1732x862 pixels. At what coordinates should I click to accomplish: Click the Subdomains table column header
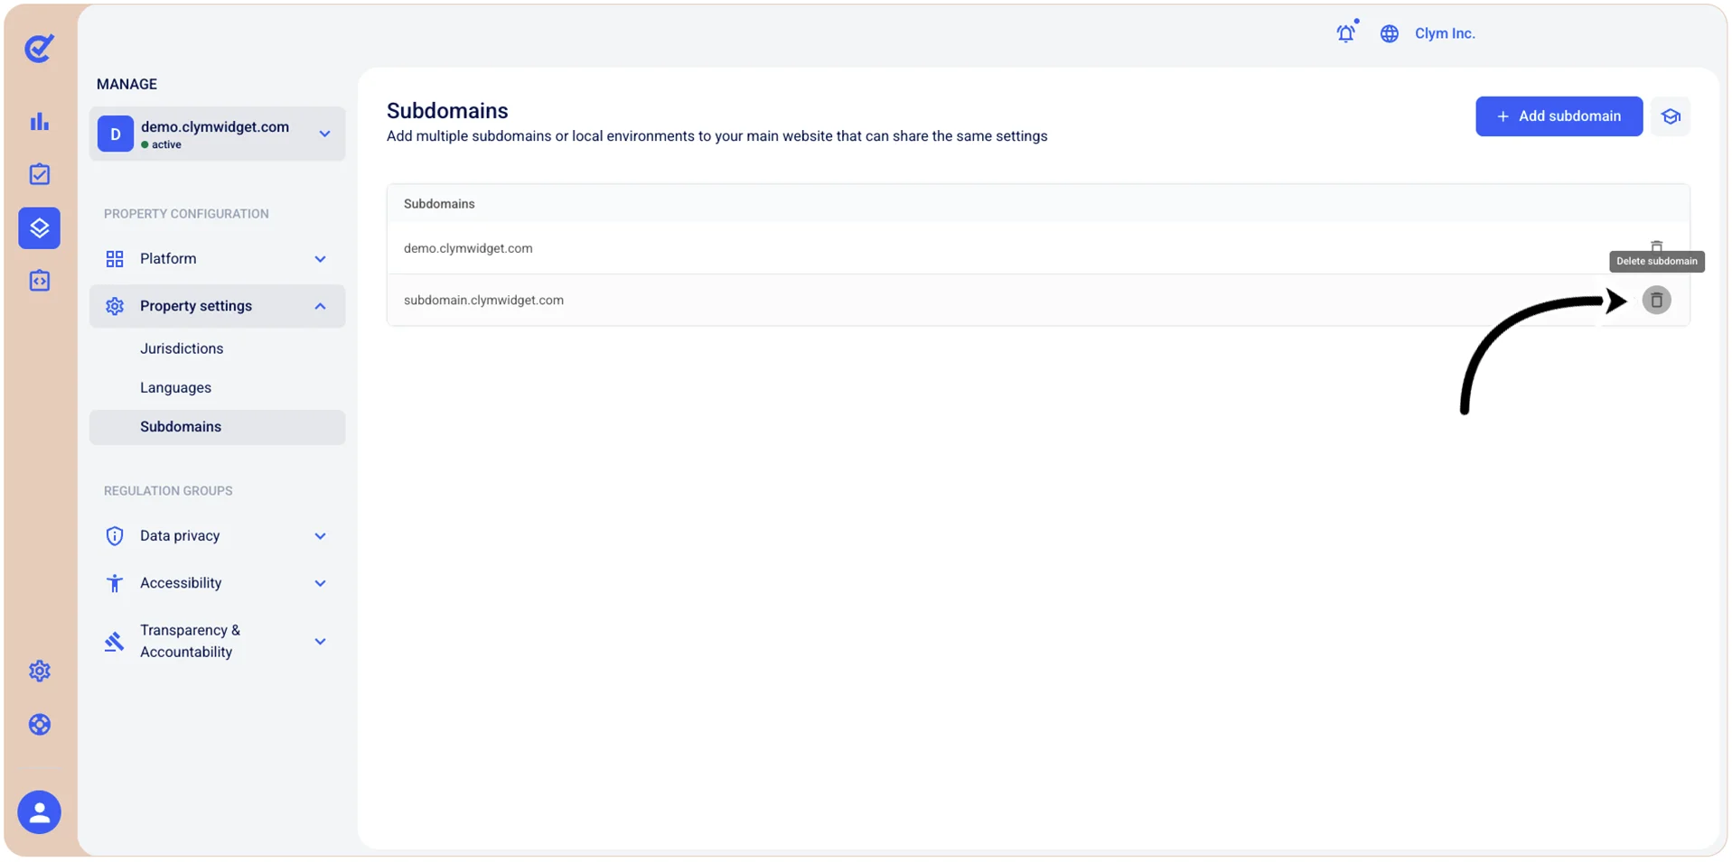coord(439,204)
